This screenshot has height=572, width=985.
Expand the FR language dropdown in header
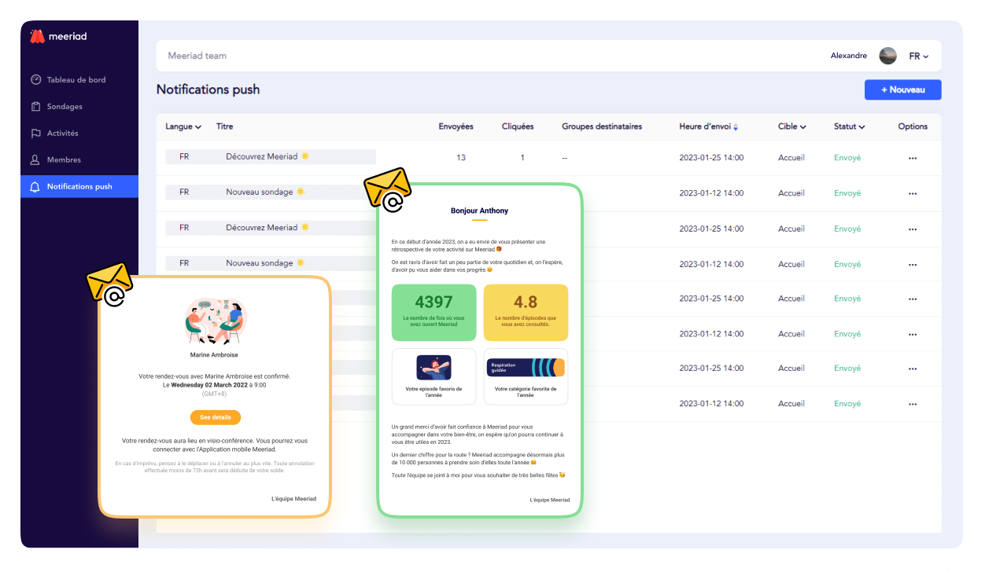click(x=919, y=56)
